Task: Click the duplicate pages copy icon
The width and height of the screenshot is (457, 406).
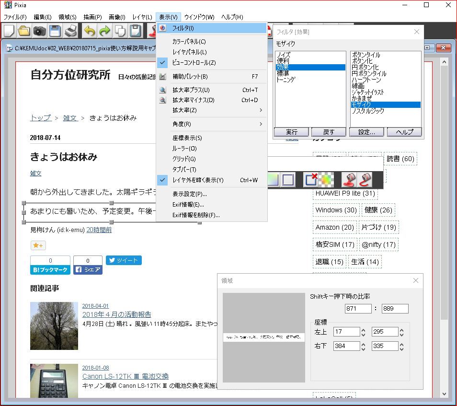Action: click(121, 31)
